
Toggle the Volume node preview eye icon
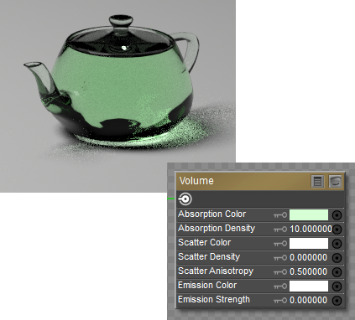[335, 182]
